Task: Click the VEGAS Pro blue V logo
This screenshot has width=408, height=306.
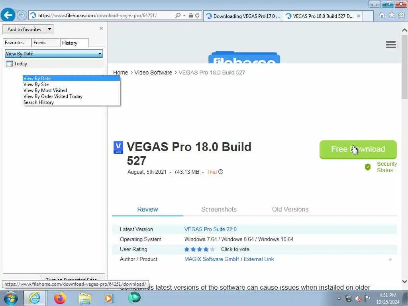Action: (x=118, y=147)
